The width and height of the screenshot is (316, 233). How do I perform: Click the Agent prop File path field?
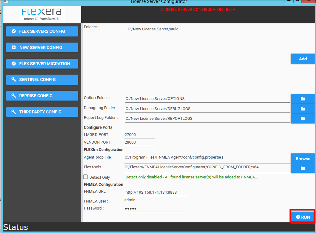[207, 158]
